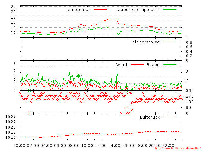Click the 08:00 time axis label
The image size is (202, 151).
[74, 146]
